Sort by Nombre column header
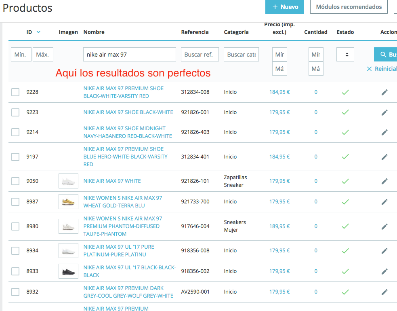The width and height of the screenshot is (397, 311). click(x=94, y=32)
